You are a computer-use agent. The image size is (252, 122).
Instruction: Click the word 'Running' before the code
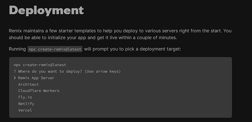[x=17, y=49]
